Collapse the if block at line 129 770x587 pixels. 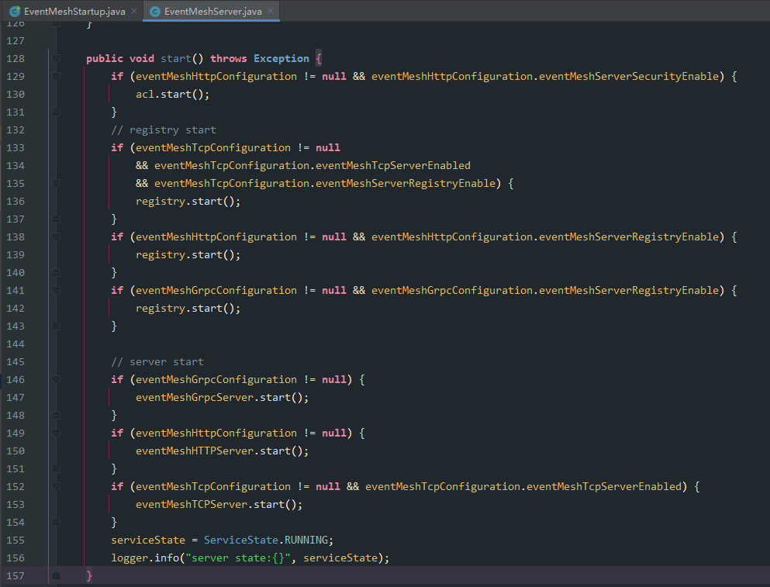(x=57, y=76)
